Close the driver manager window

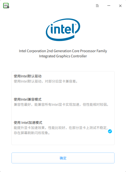[120, 6]
